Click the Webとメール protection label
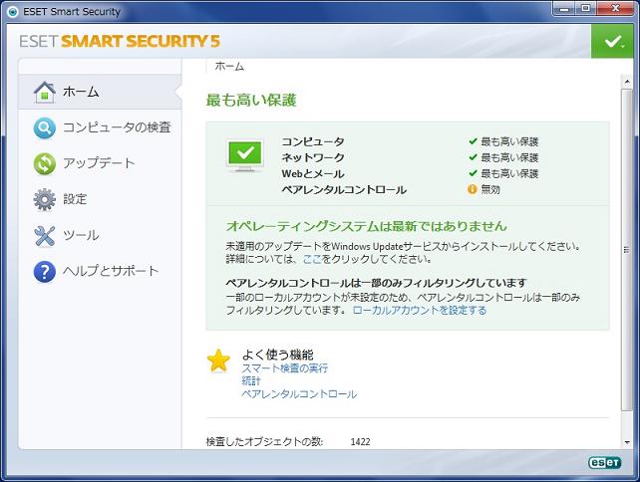 pyautogui.click(x=313, y=173)
